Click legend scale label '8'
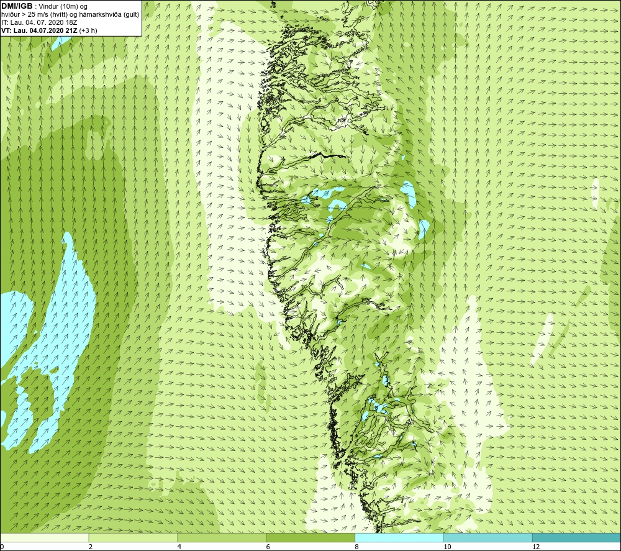The height and width of the screenshot is (551, 621). (x=357, y=547)
